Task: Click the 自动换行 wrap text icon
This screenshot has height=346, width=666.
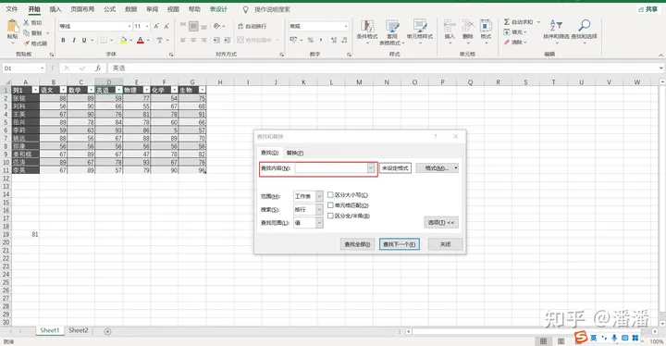Action: pos(240,26)
